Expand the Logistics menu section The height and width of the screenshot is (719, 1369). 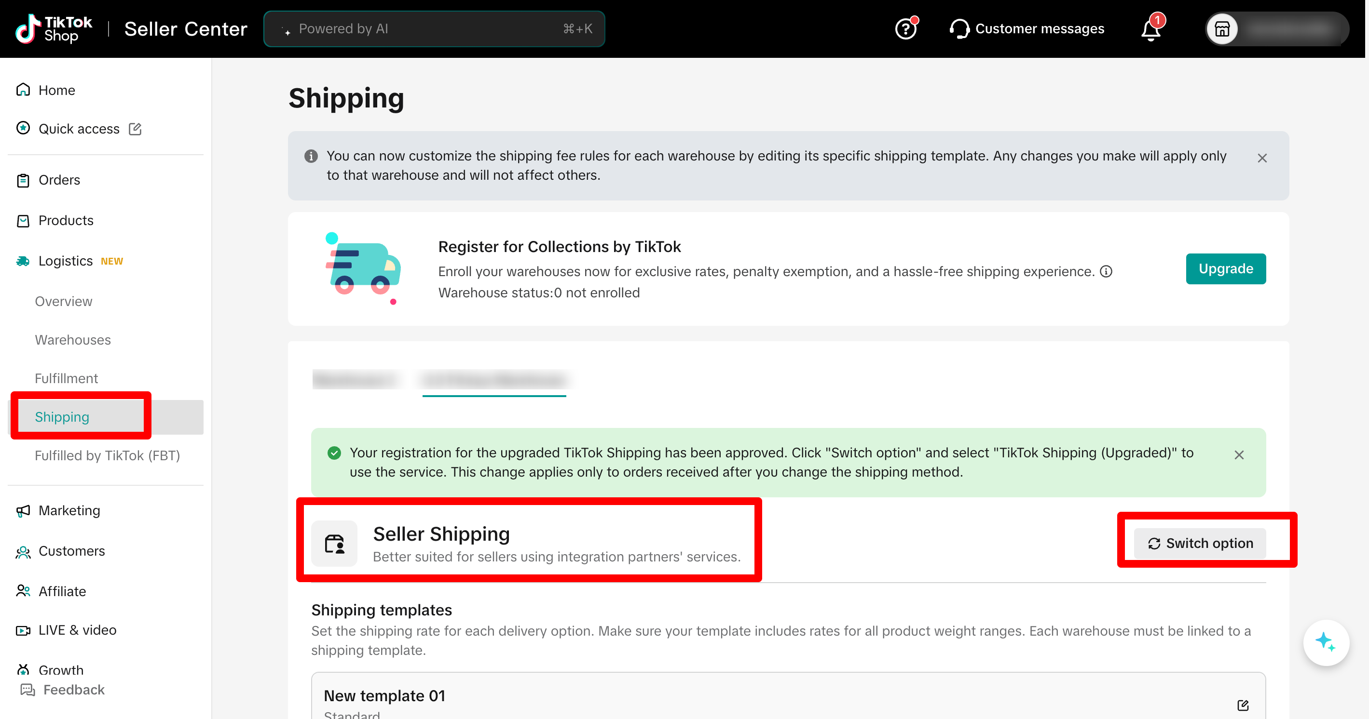[66, 261]
